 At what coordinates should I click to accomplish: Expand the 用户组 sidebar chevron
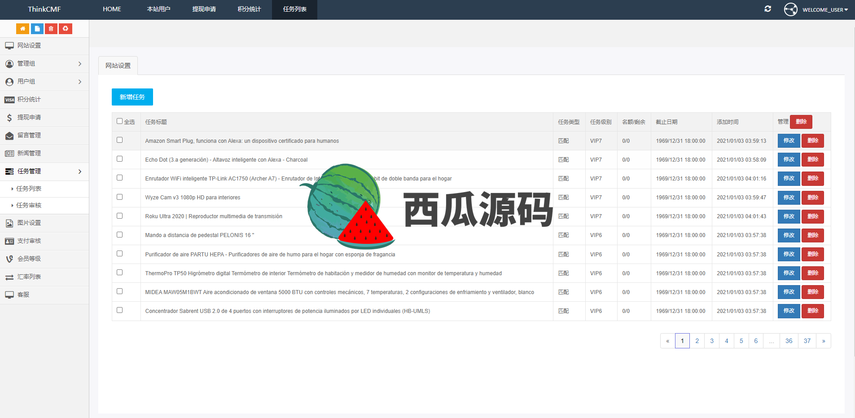click(80, 82)
